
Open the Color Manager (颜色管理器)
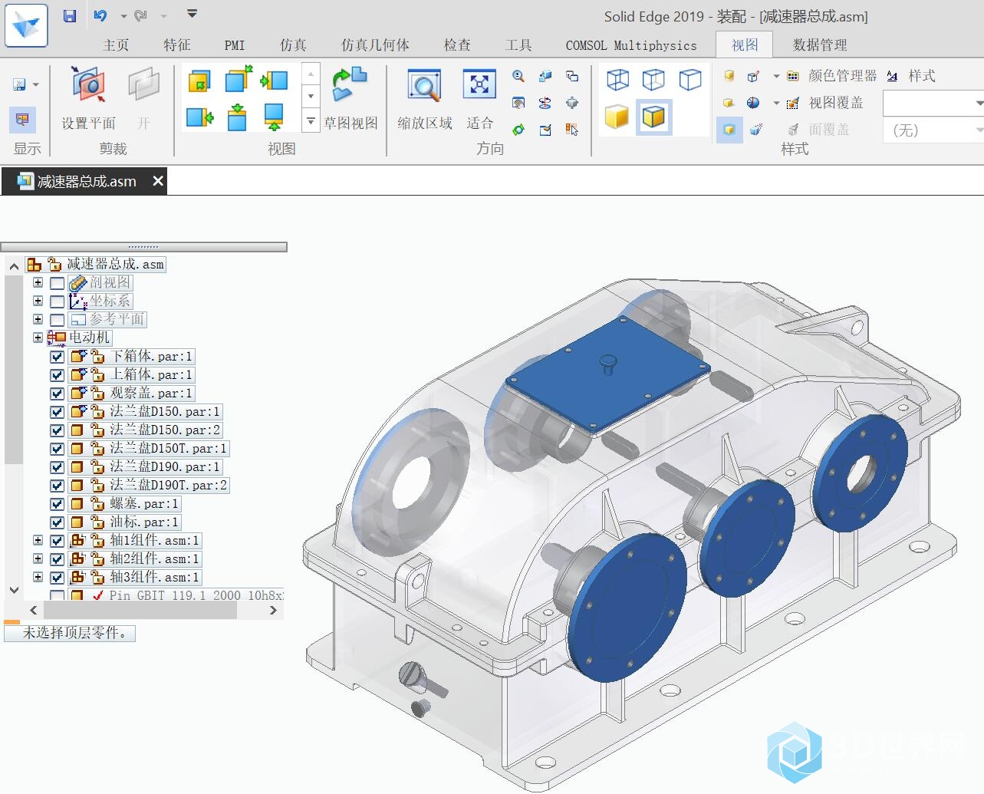pos(831,76)
